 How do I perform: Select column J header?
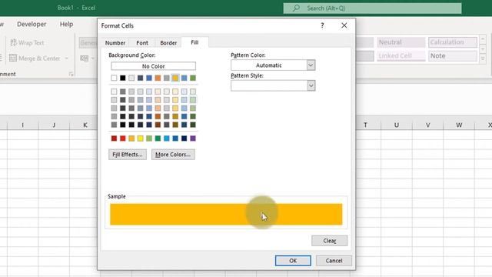click(54, 125)
